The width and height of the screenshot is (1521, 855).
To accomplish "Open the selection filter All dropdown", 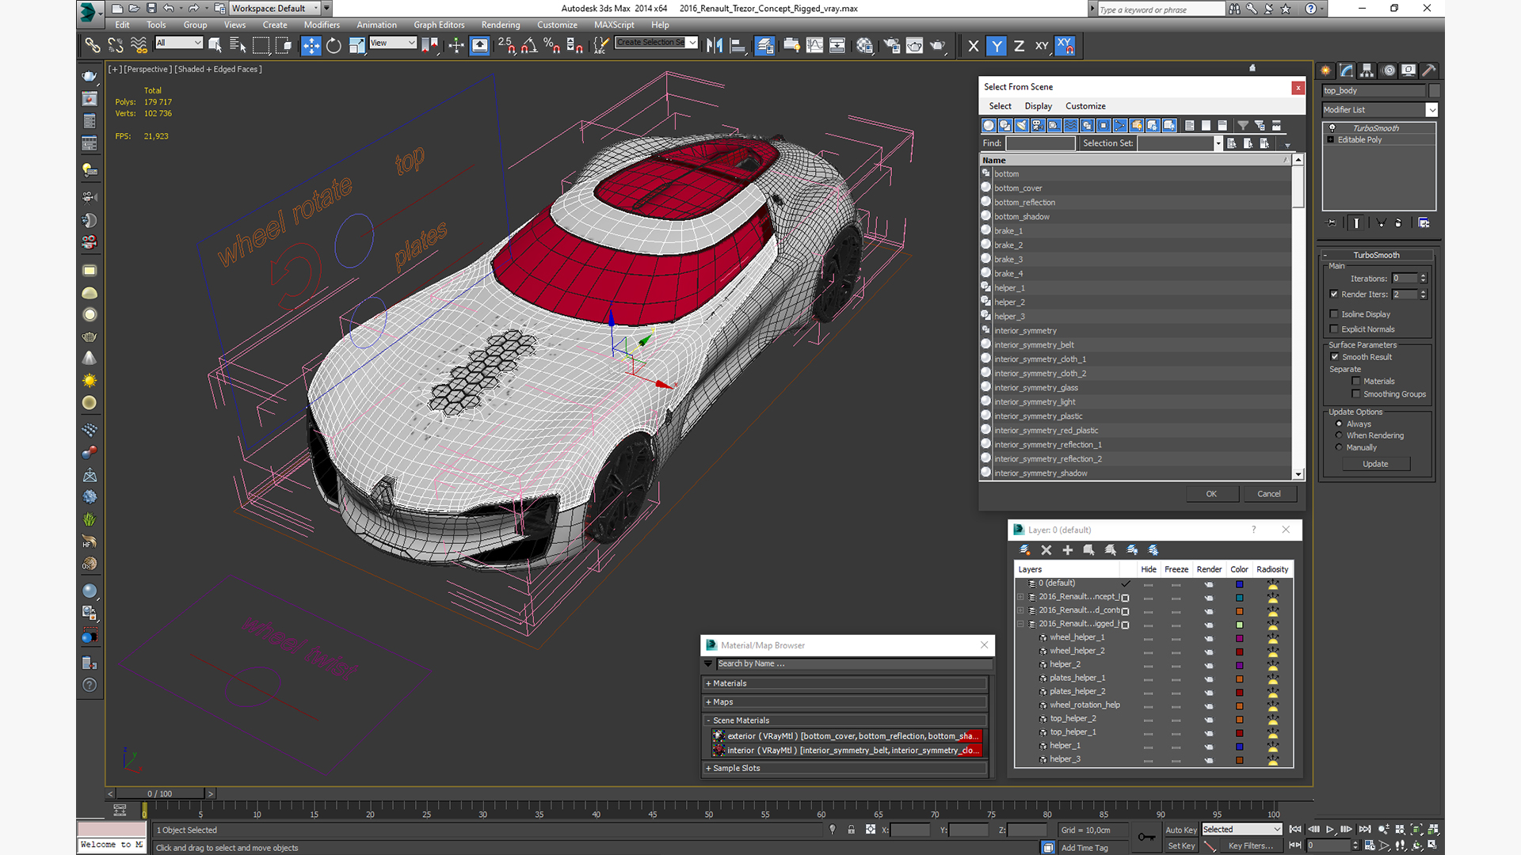I will pyautogui.click(x=179, y=43).
